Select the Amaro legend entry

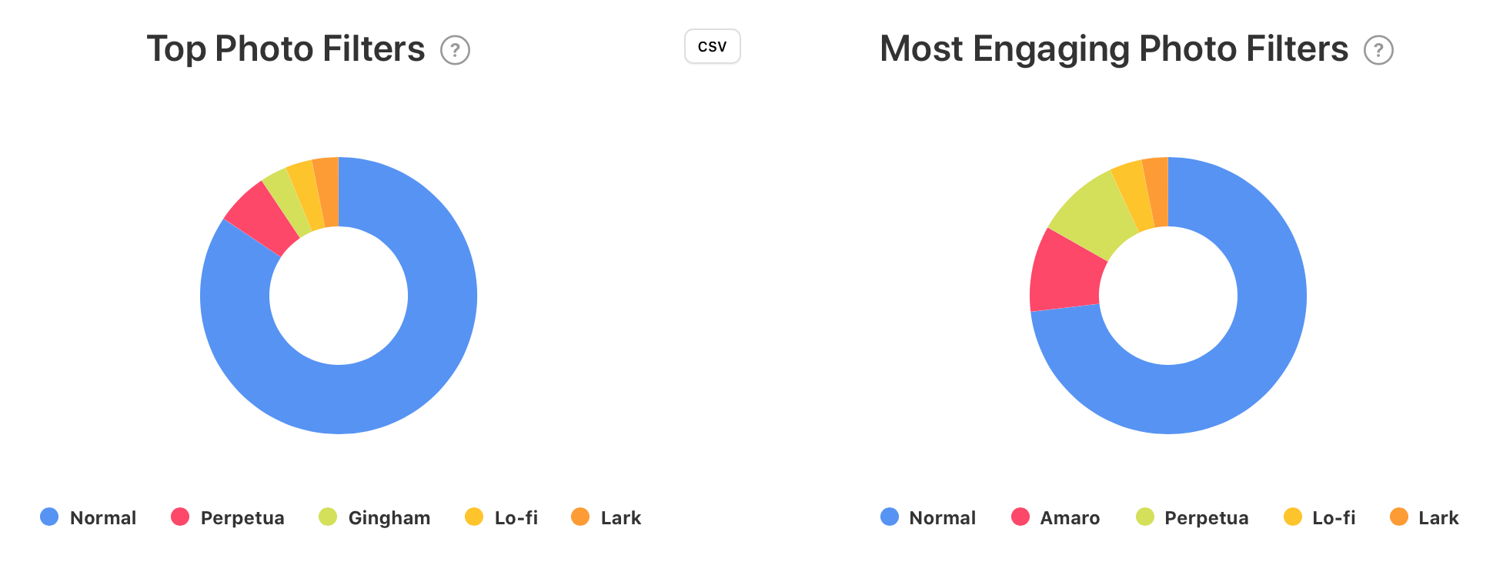(1056, 517)
